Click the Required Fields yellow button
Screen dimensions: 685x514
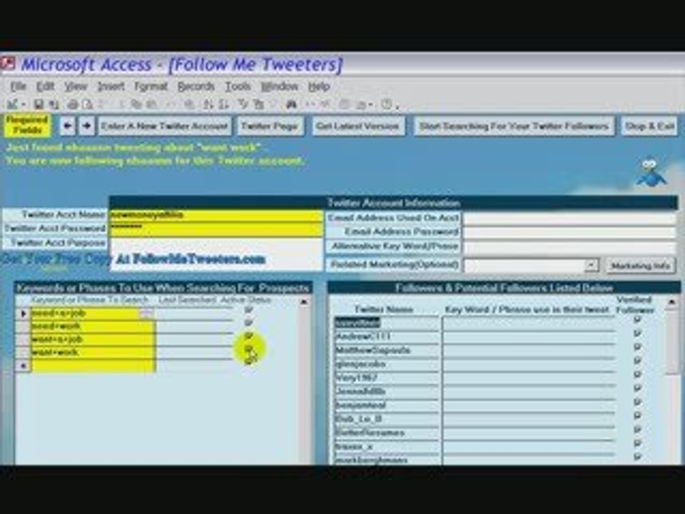(x=27, y=125)
